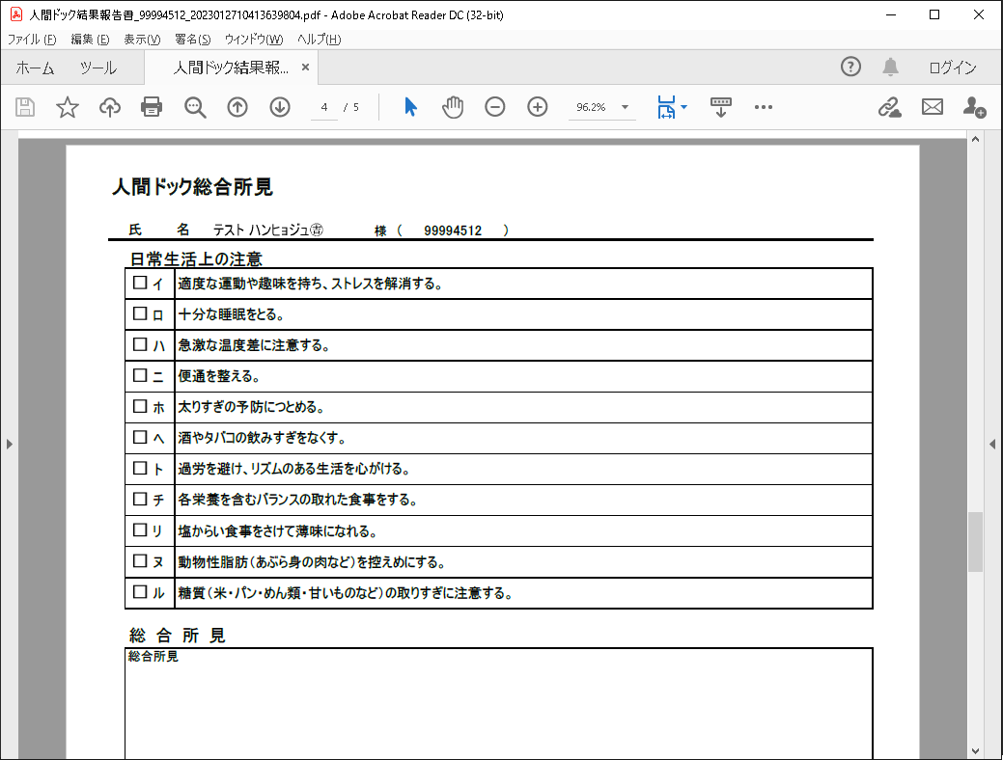Share a link to the file
Image resolution: width=1003 pixels, height=760 pixels.
point(889,107)
